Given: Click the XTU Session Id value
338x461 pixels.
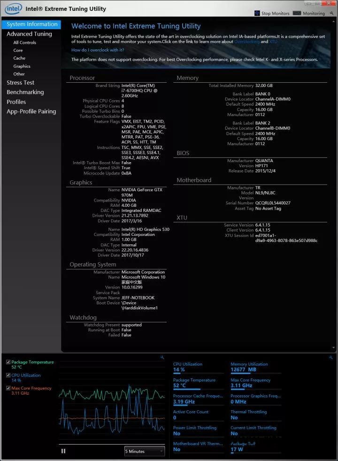Looking at the screenshot, I should 286,238.
